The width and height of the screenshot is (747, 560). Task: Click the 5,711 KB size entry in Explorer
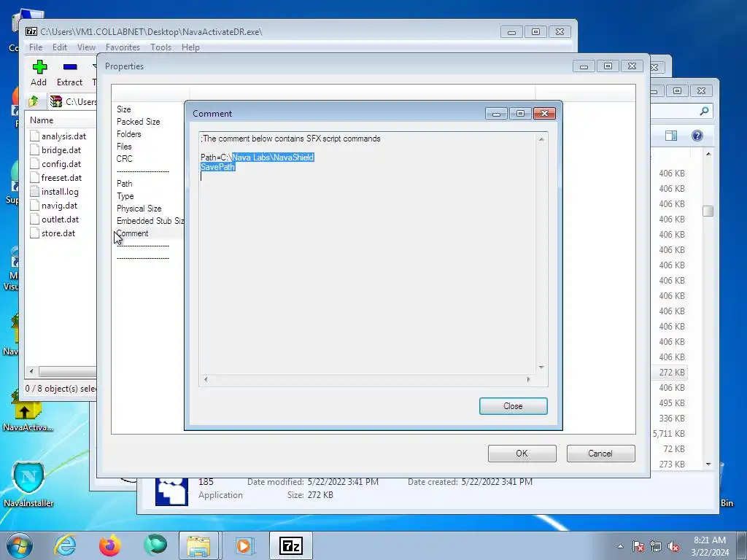point(669,434)
